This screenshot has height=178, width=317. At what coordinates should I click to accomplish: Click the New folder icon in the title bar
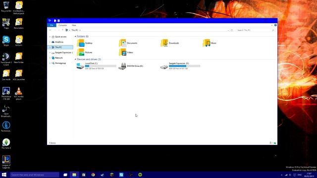click(x=58, y=21)
